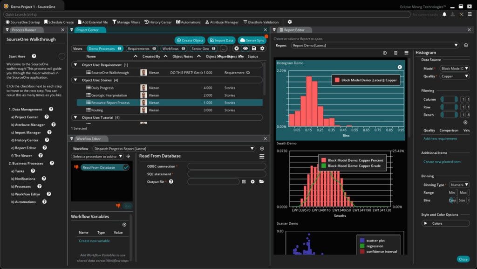Screen dimensions: 477x269
Task: Click the Create Object button
Action: point(190,40)
